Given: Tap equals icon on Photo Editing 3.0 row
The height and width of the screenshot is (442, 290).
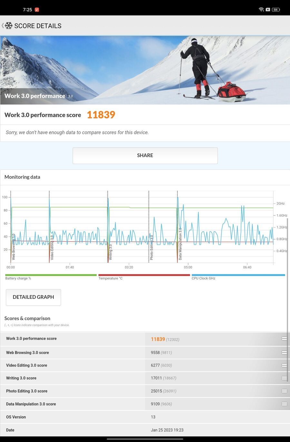Looking at the screenshot, I should [x=284, y=391].
